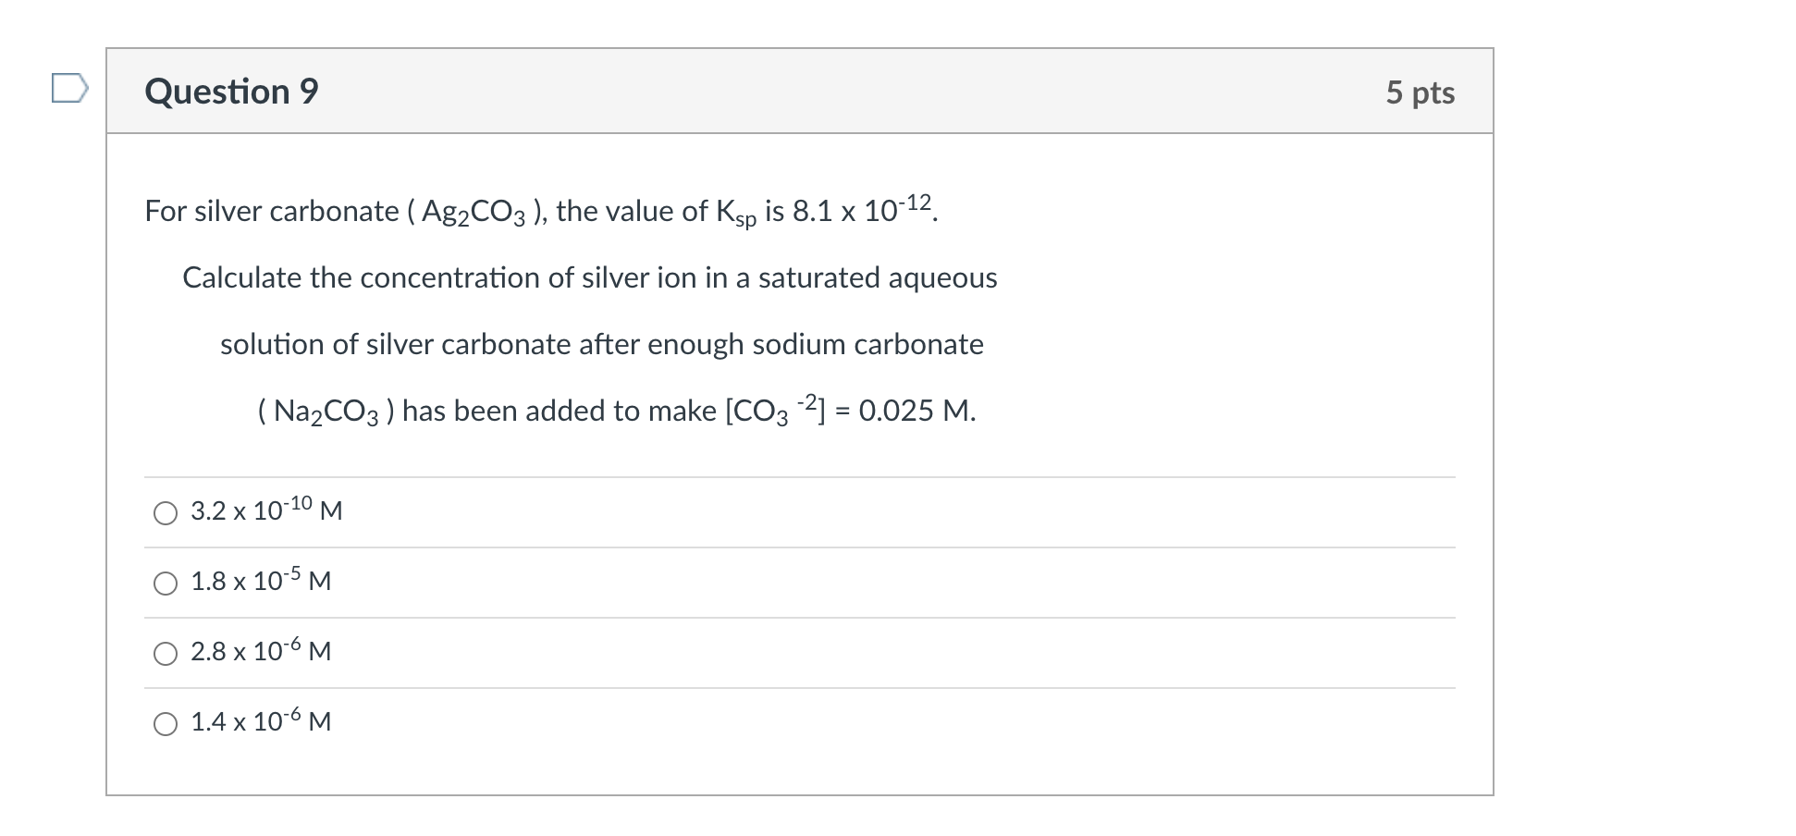Flag Question 9 with the bookmark icon
Screen dimensions: 1796x836
click(70, 88)
